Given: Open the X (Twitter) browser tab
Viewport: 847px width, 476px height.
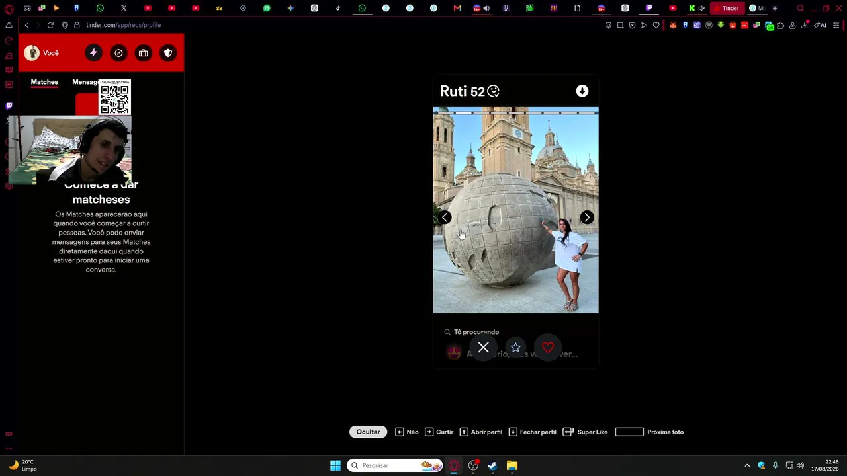Looking at the screenshot, I should coord(124,8).
